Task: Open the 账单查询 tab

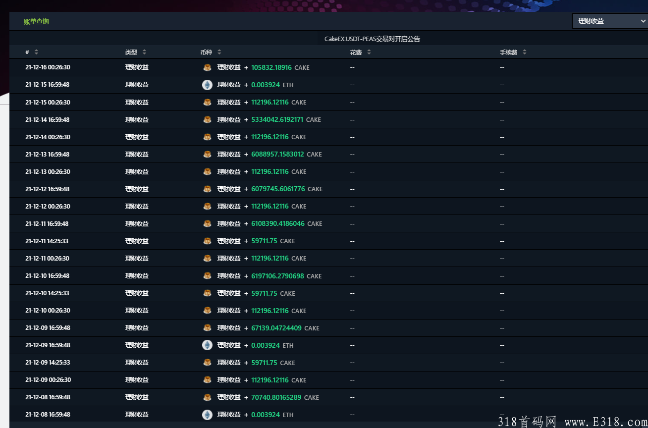Action: click(36, 21)
